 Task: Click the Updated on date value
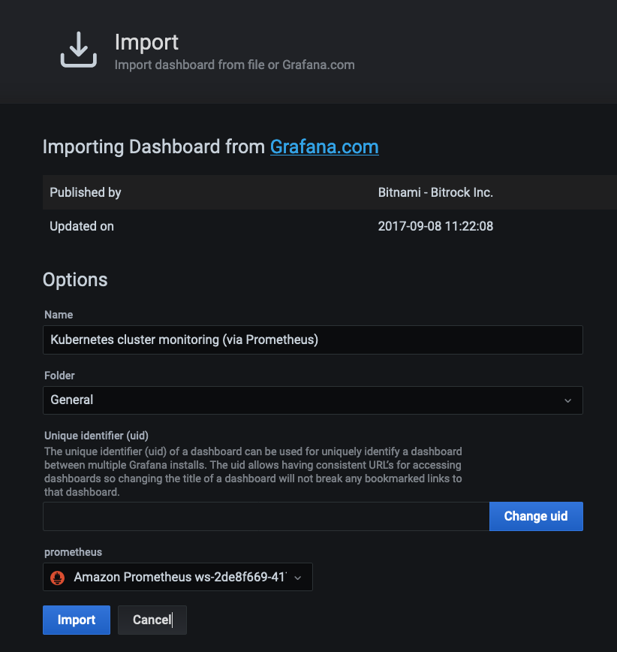click(435, 226)
